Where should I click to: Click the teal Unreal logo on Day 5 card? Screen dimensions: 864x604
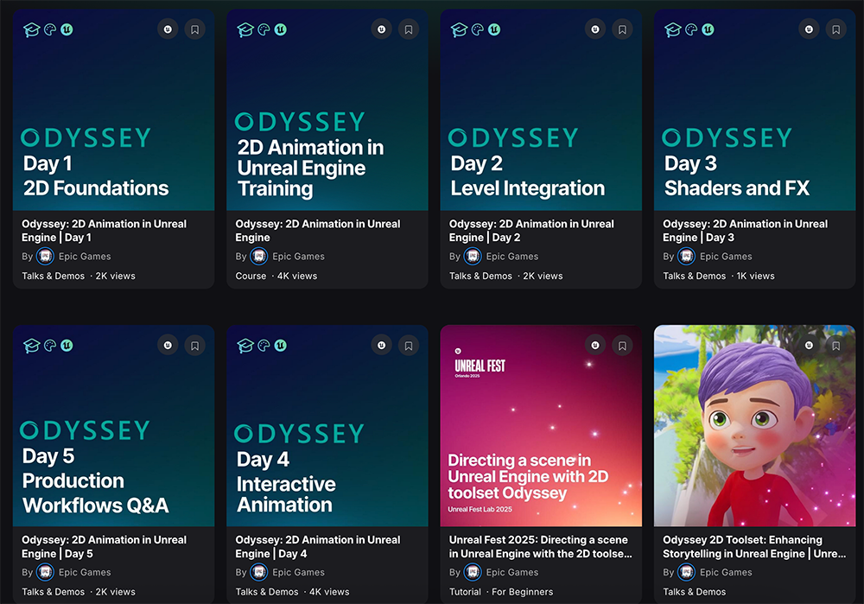67,346
